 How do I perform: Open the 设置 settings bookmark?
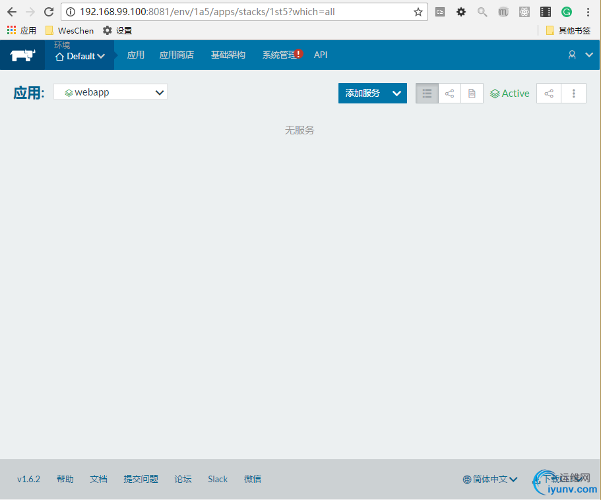point(117,30)
